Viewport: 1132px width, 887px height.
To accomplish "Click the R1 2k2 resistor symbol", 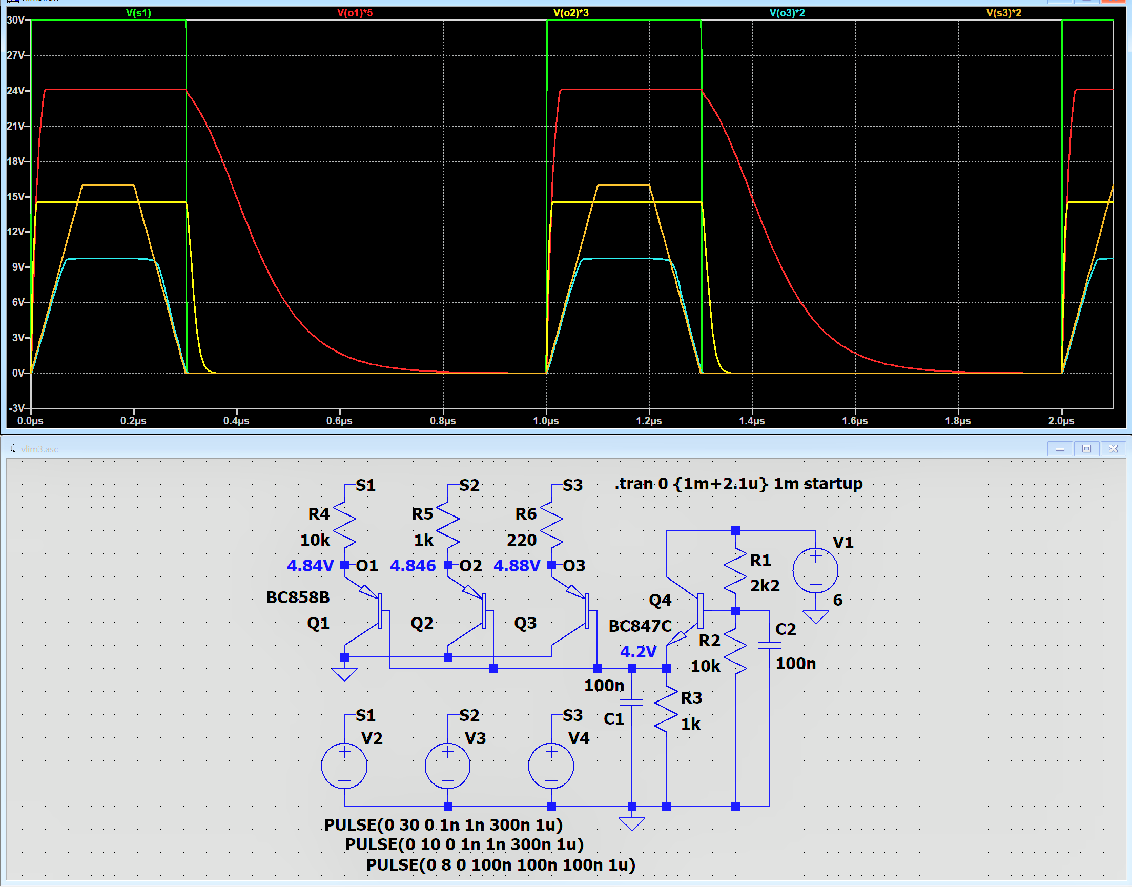I will 735,571.
